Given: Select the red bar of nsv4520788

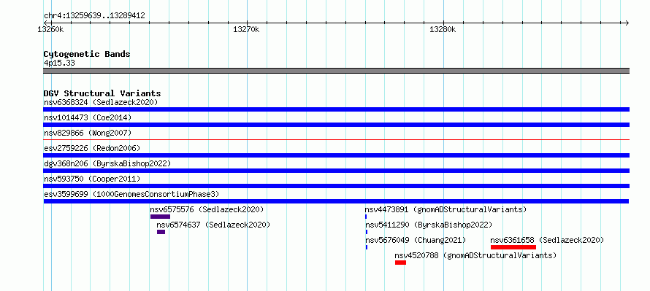Looking at the screenshot, I should click(x=400, y=263).
